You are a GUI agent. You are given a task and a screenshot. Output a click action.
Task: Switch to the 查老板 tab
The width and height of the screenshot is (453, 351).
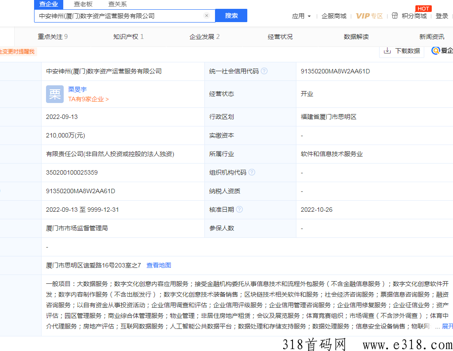(83, 4)
